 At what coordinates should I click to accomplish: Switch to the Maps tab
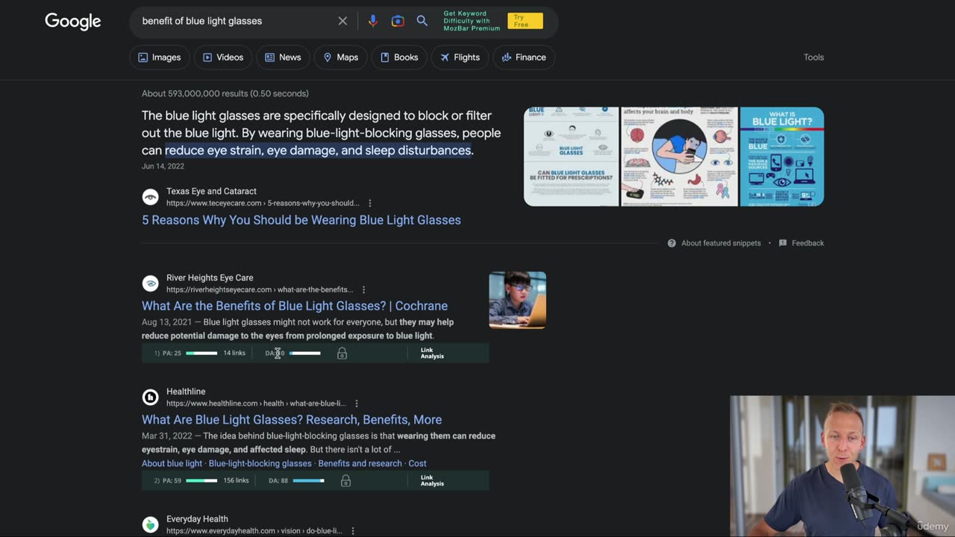[x=340, y=57]
